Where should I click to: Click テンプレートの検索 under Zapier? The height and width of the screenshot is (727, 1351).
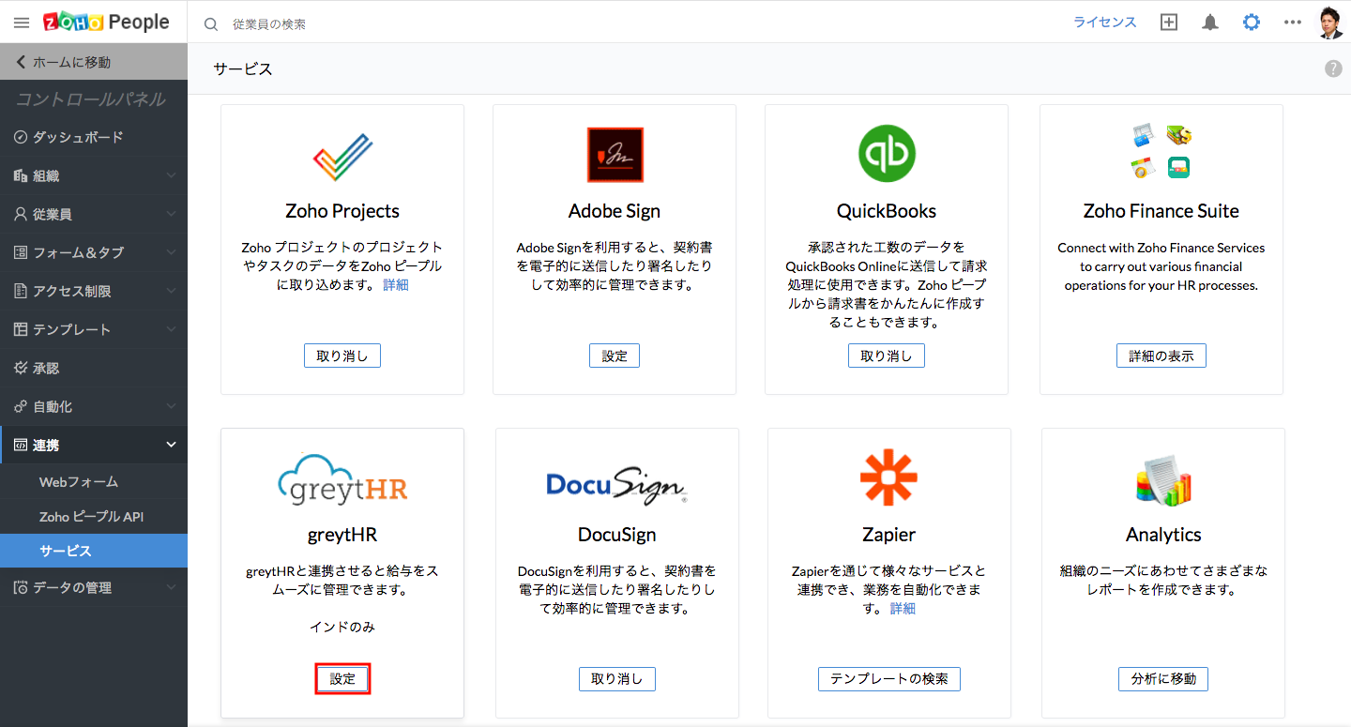point(889,678)
